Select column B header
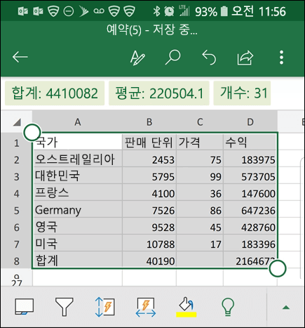The height and width of the screenshot is (328, 305). (149, 122)
